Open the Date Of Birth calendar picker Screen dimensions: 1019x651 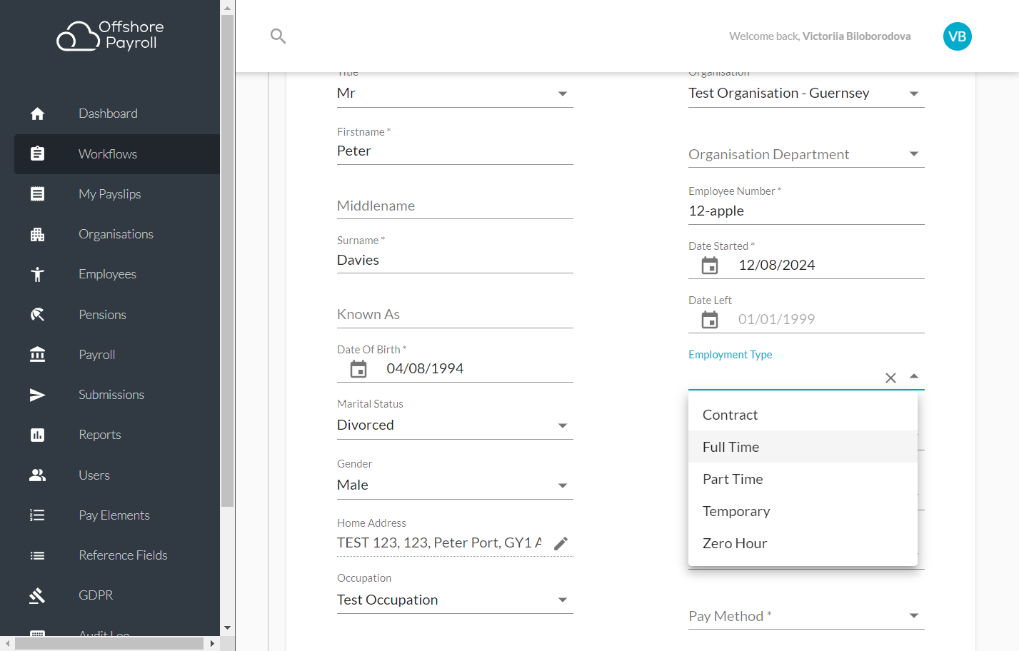coord(358,369)
